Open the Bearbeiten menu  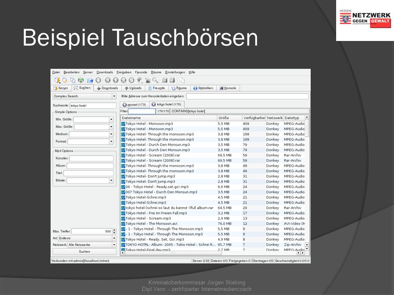click(x=71, y=72)
